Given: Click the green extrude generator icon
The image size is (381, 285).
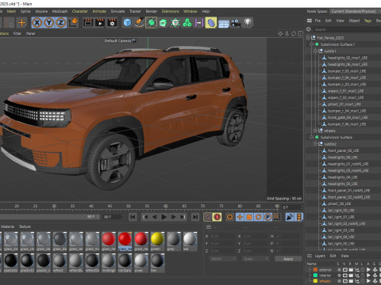Looking at the screenshot, I should pyautogui.click(x=164, y=23).
